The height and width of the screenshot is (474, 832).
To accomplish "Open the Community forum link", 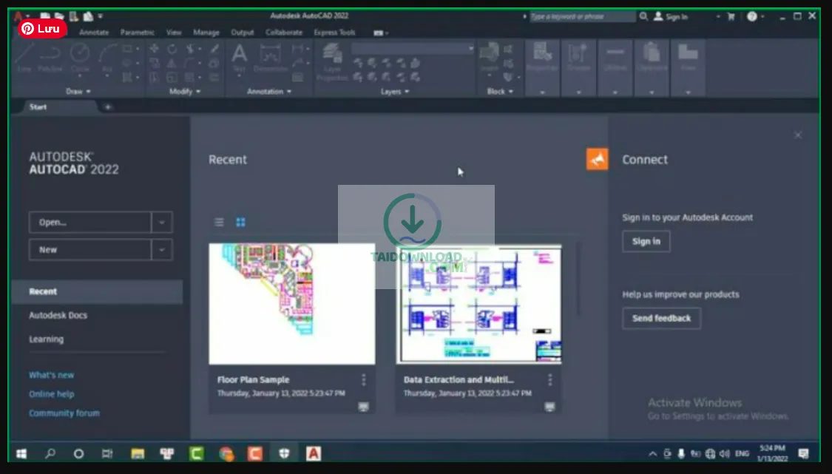I will [x=64, y=413].
